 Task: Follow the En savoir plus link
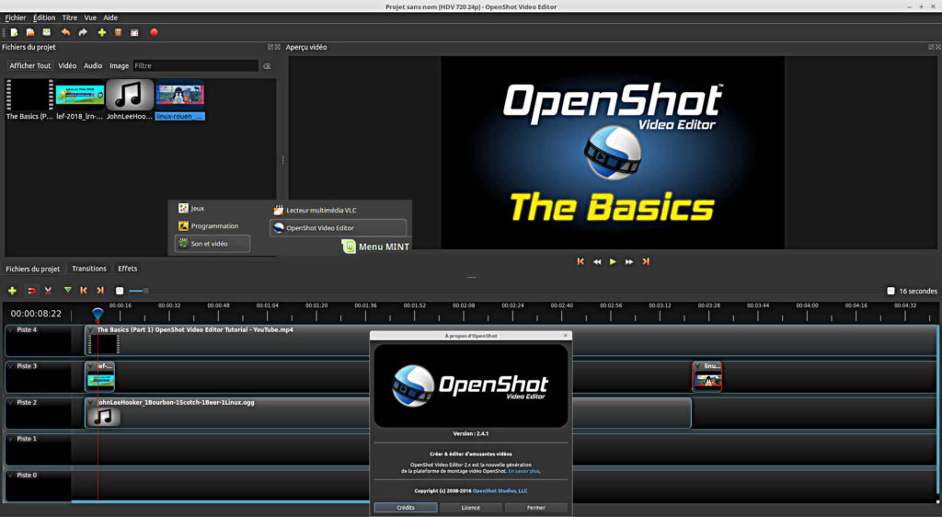point(523,471)
